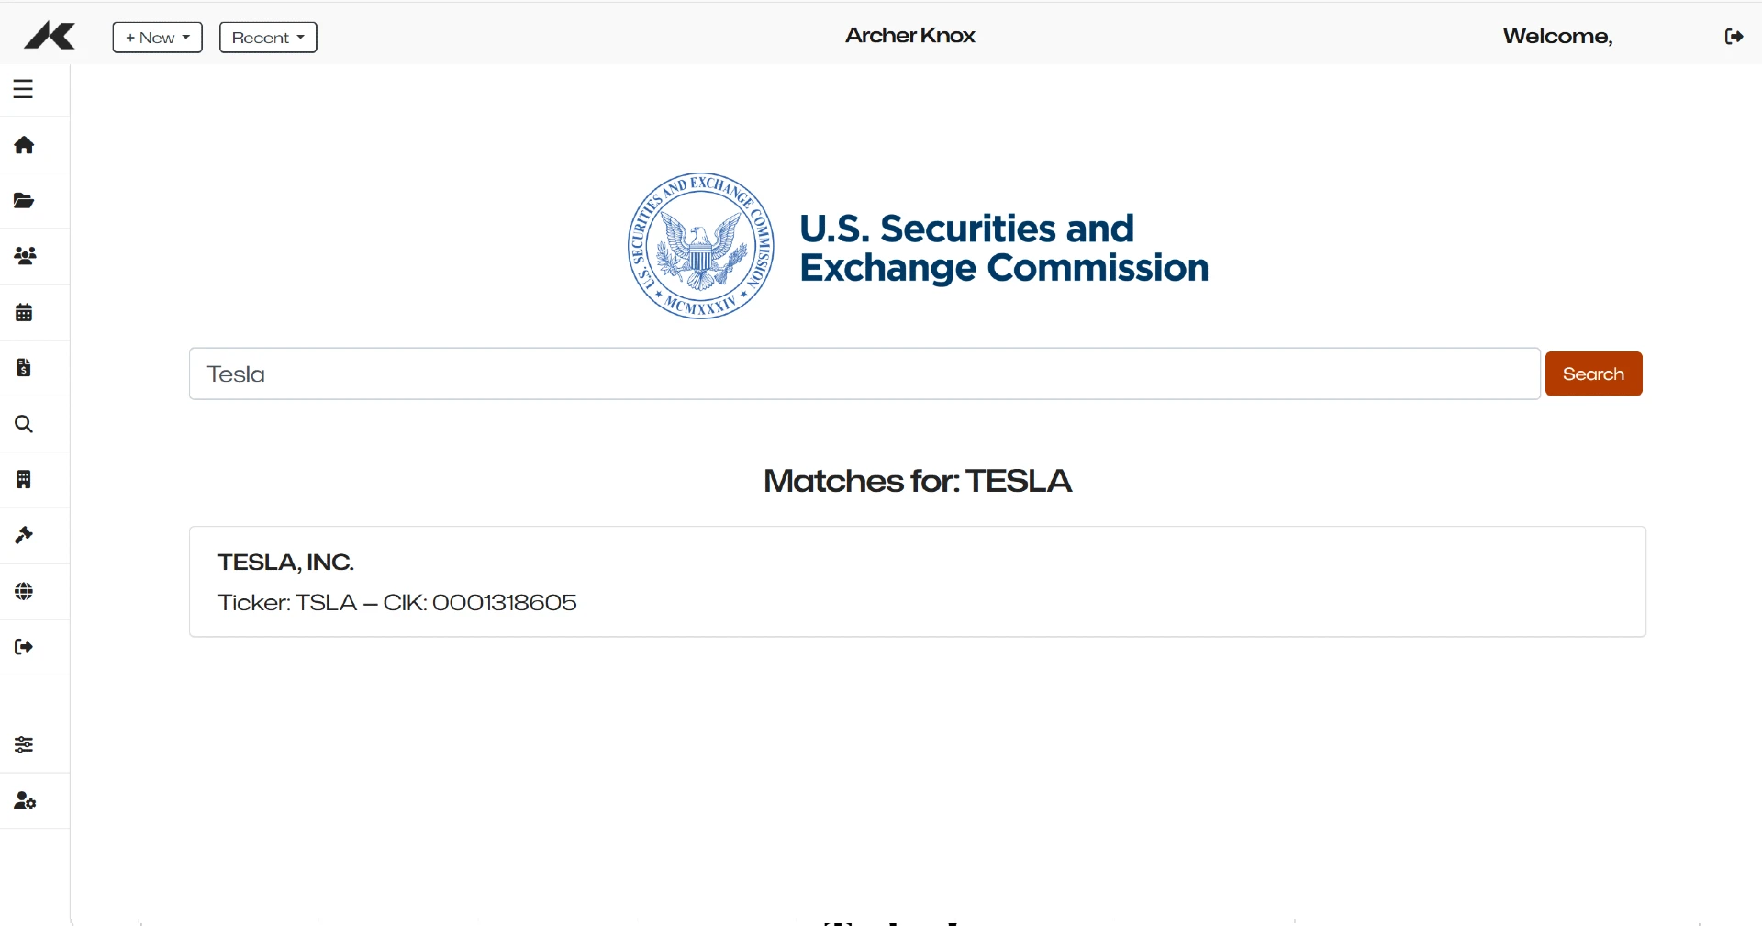
Task: Open the sliders settings icon in the sidebar
Action: (24, 744)
